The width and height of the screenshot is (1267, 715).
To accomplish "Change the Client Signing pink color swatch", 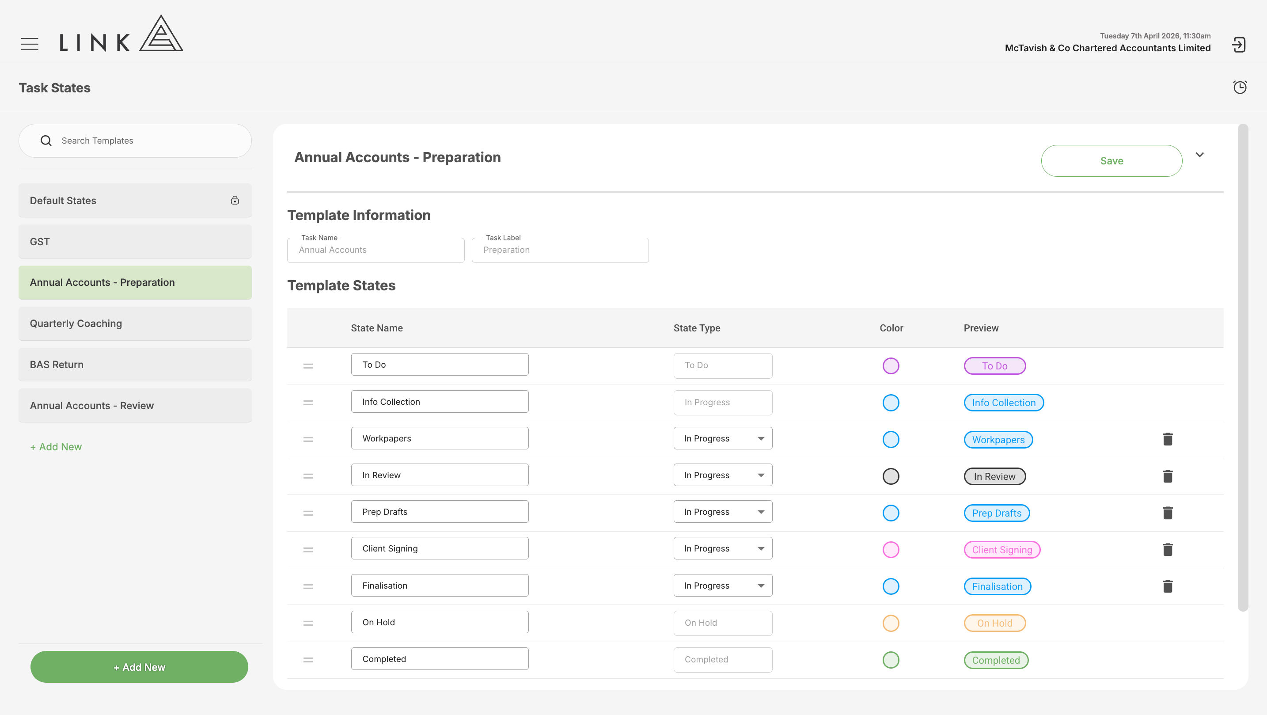I will 890,550.
